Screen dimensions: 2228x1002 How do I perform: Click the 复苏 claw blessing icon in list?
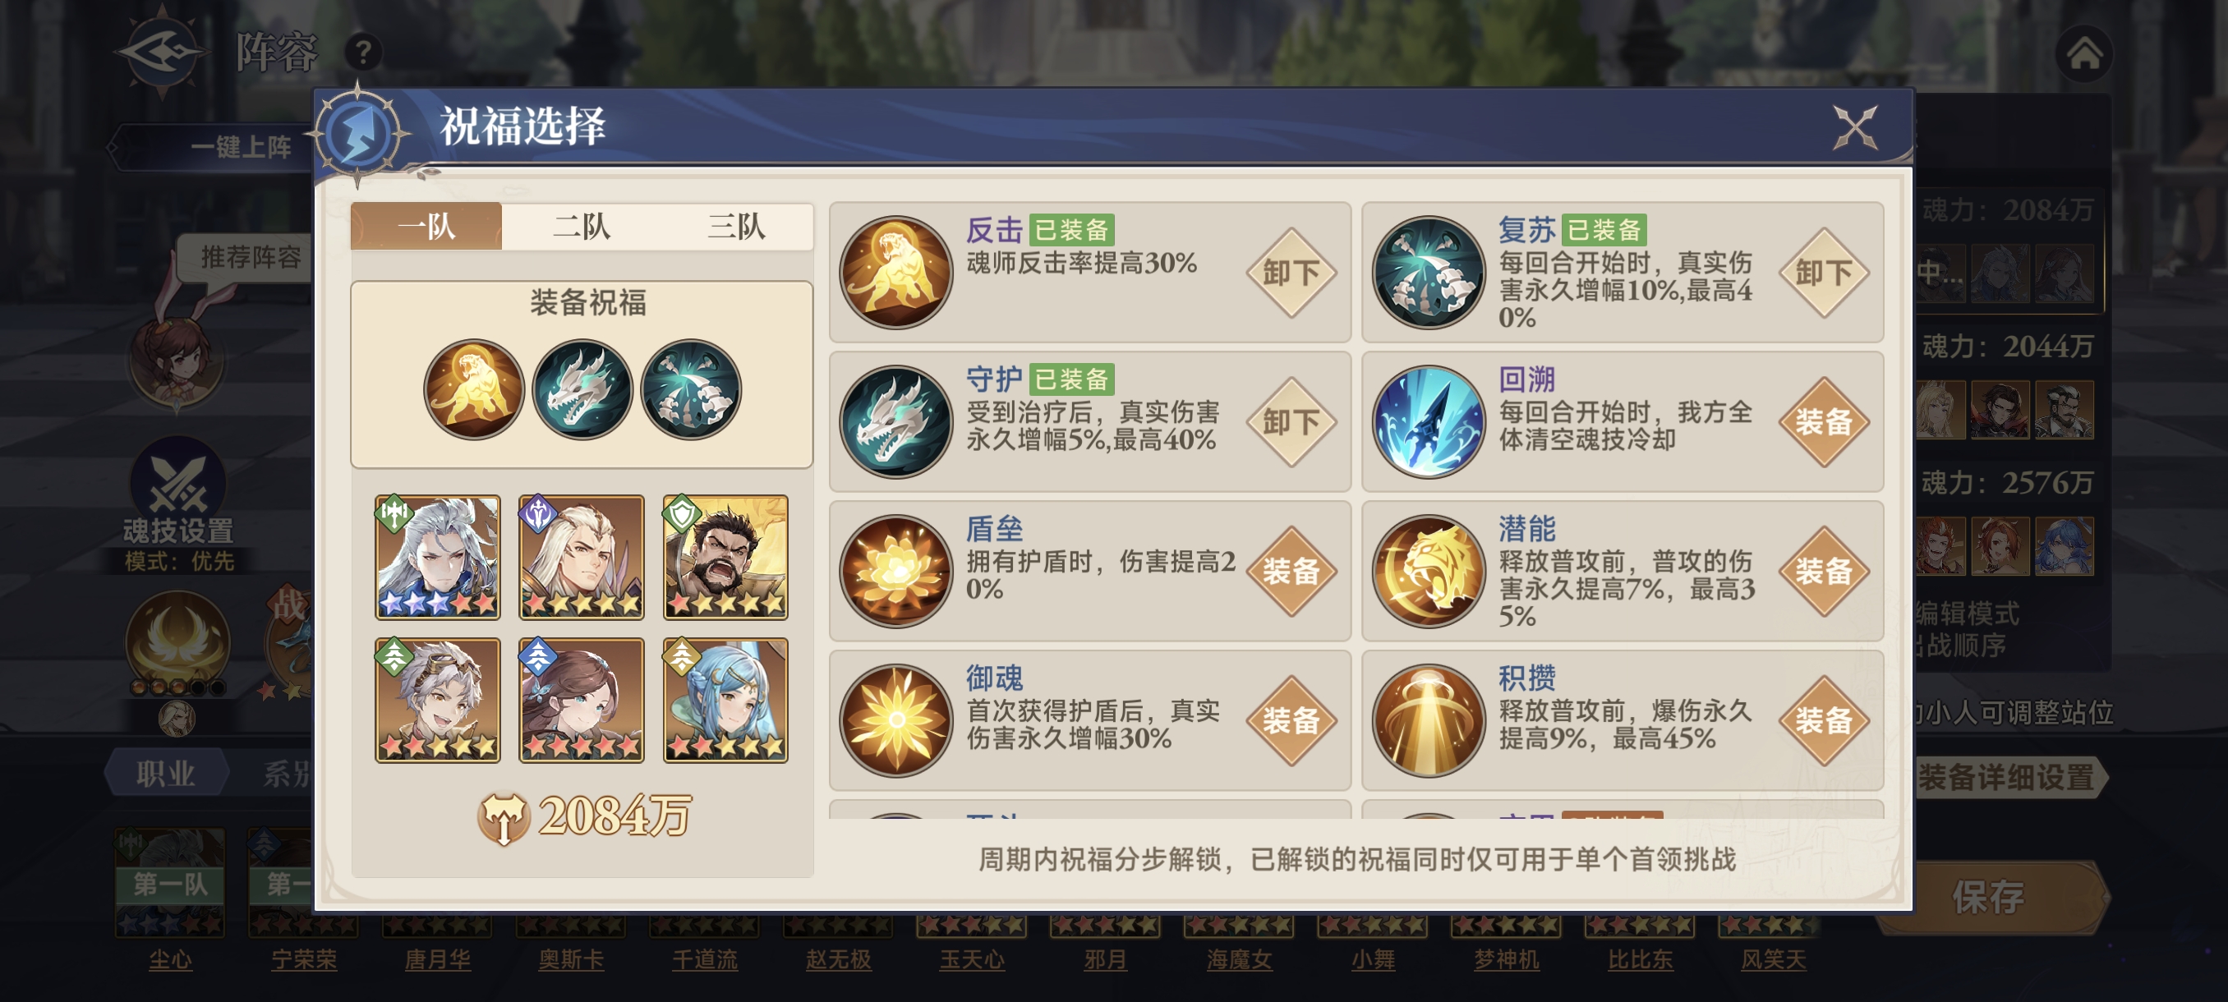1428,273
